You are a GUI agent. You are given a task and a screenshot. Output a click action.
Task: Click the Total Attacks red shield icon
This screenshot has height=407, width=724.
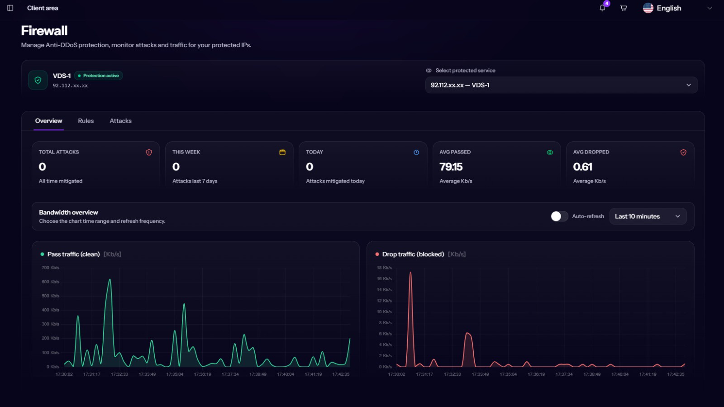[x=149, y=153]
